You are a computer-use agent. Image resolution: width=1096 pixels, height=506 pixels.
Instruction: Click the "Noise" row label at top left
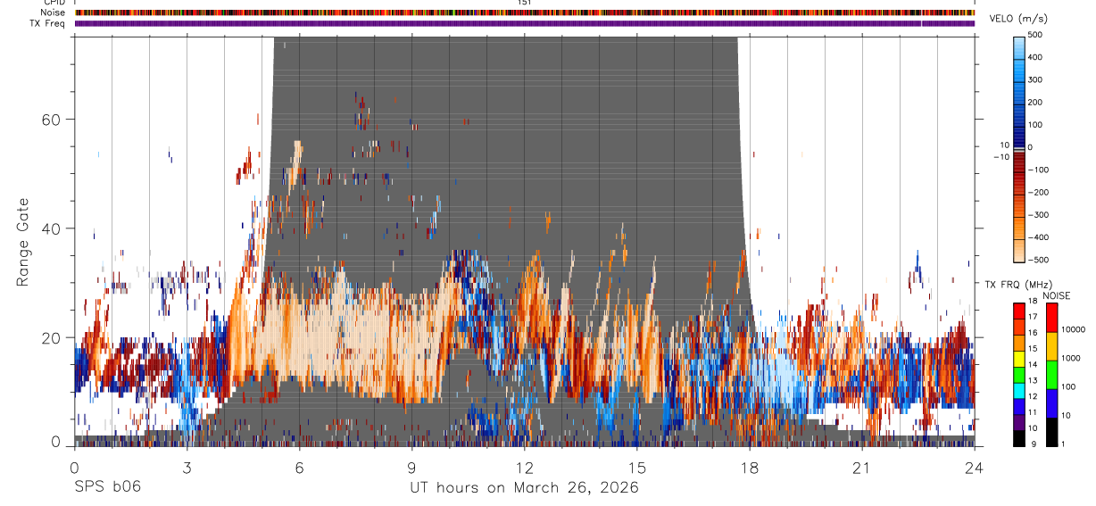[54, 12]
